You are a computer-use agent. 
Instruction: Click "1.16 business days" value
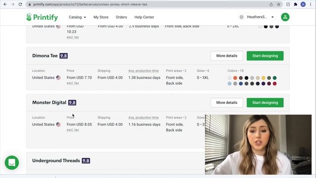click(144, 125)
